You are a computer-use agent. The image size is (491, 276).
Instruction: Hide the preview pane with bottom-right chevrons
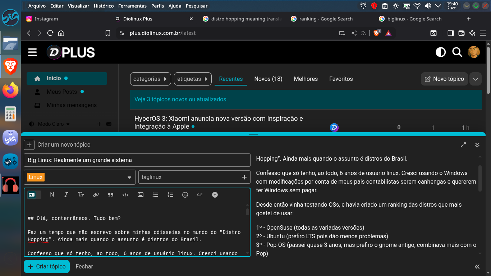tap(477, 267)
